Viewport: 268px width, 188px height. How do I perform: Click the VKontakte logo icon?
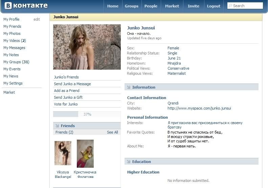[8, 6]
